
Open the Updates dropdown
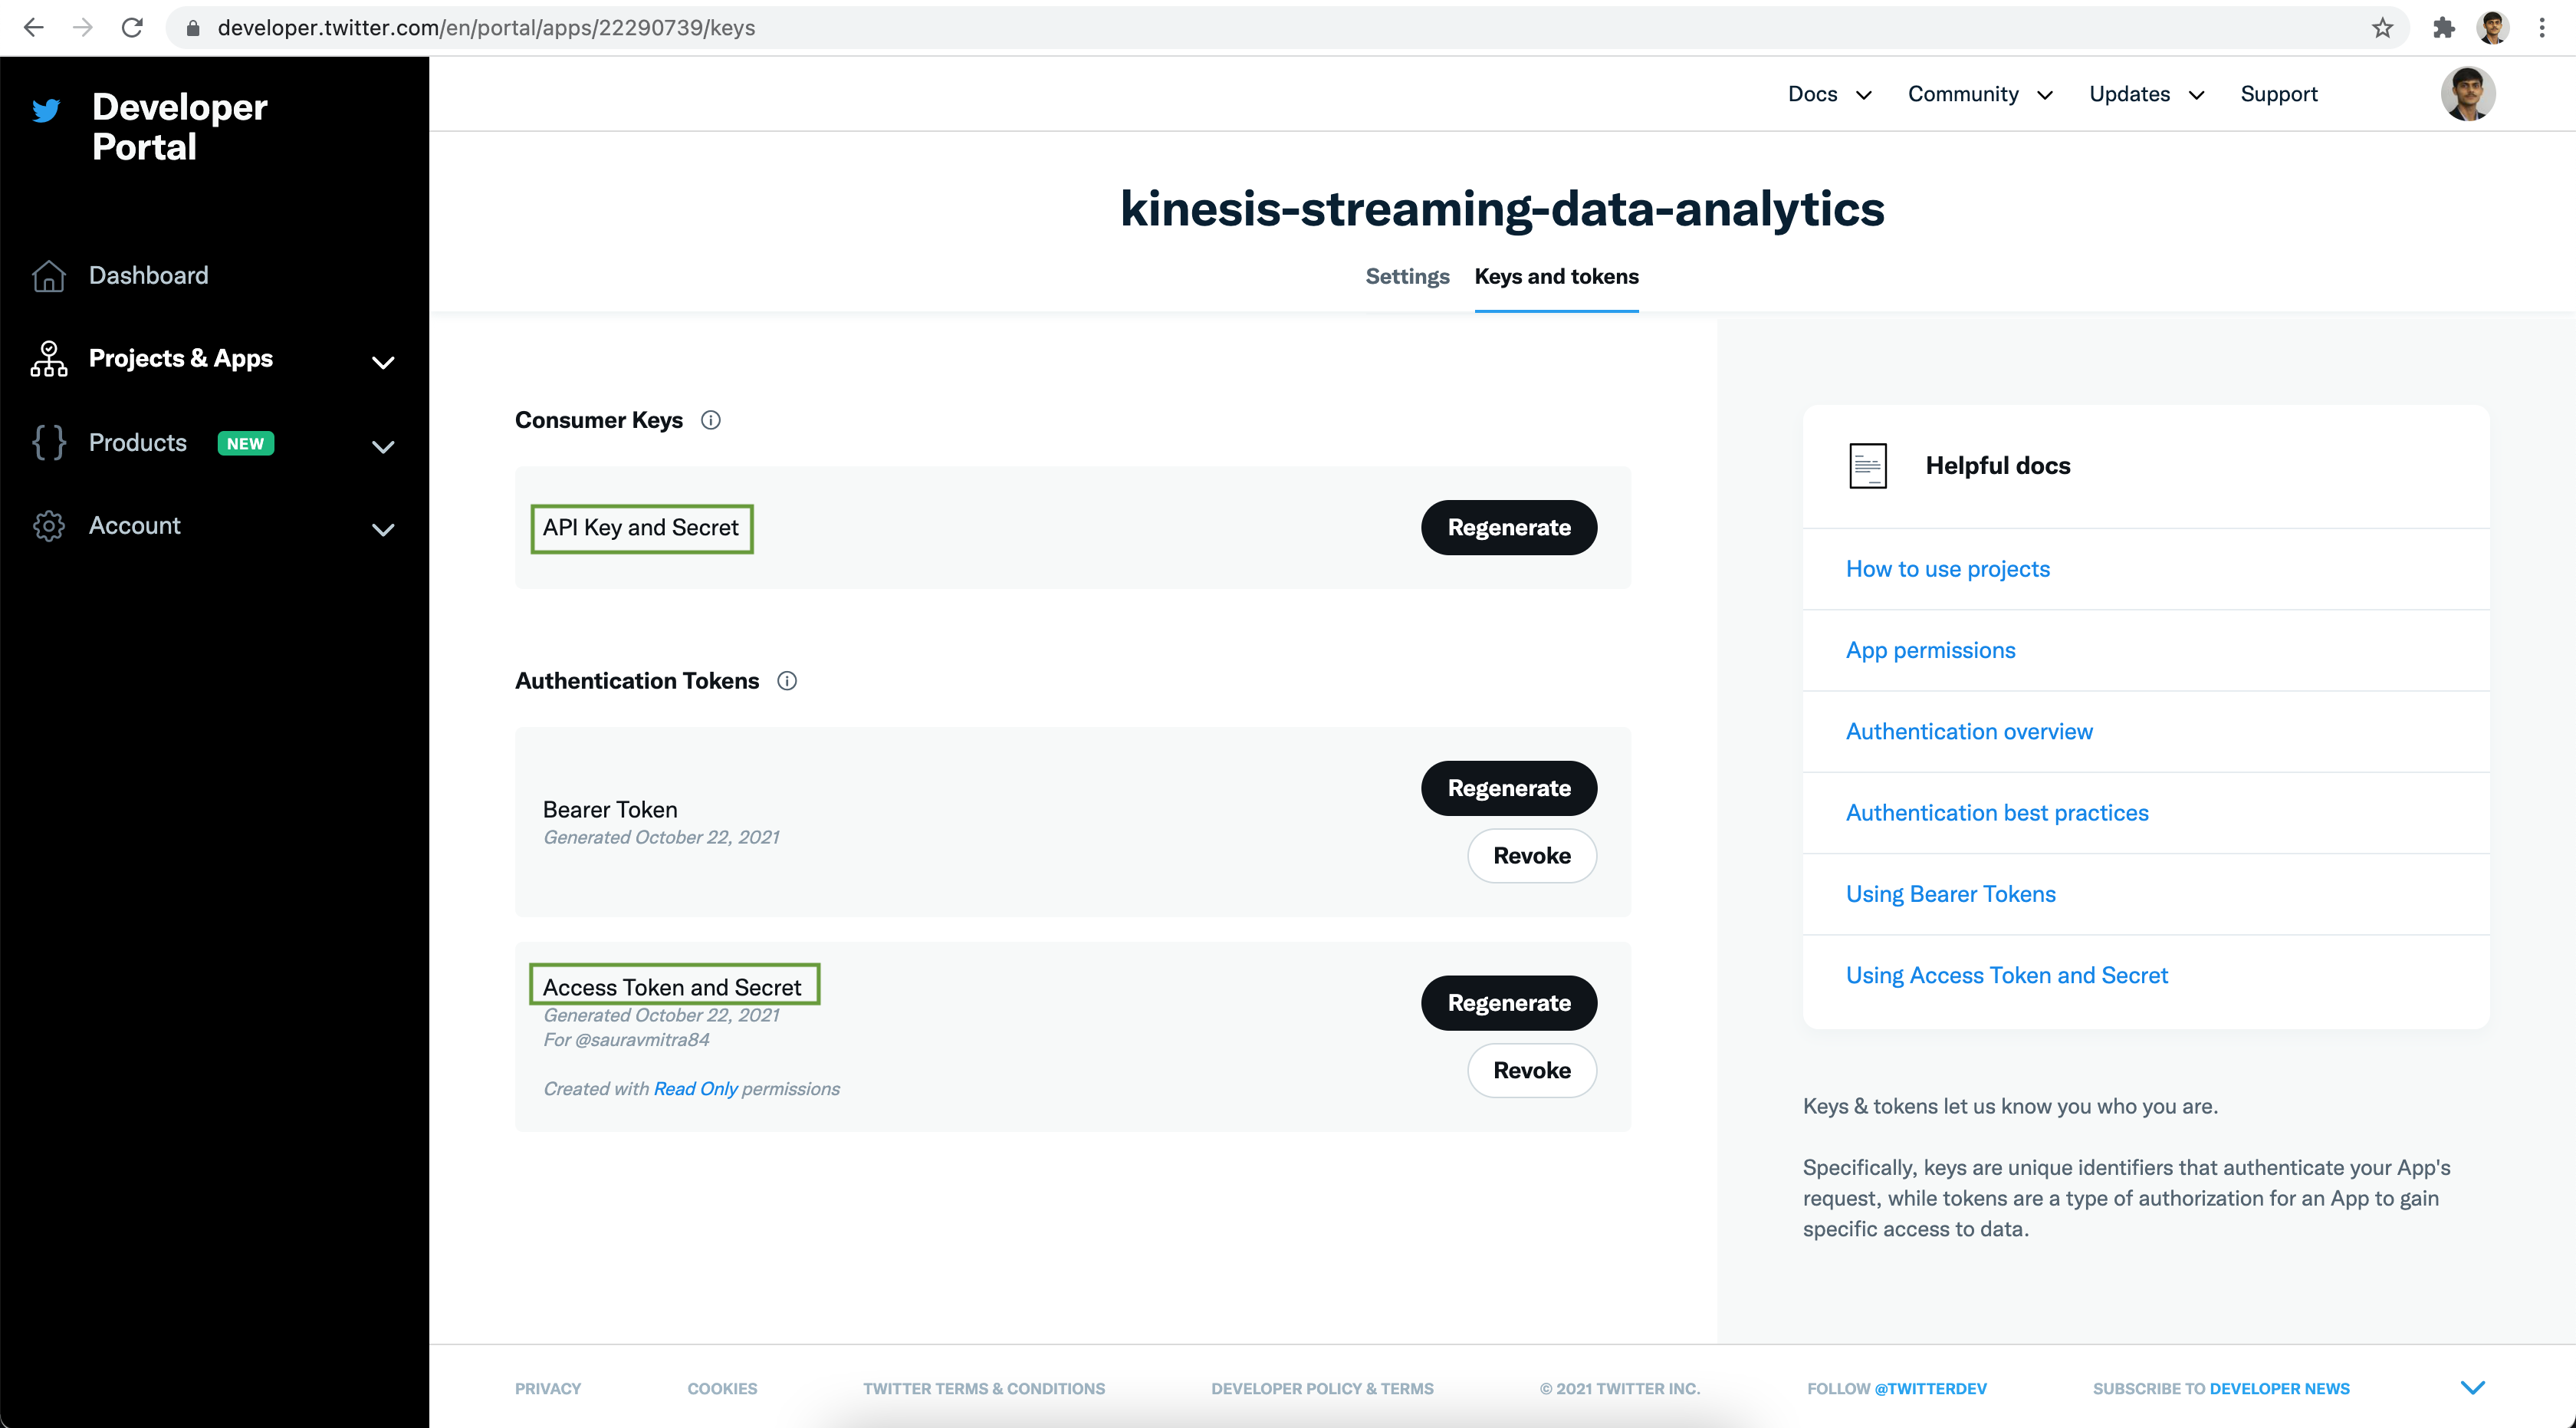(x=2147, y=94)
